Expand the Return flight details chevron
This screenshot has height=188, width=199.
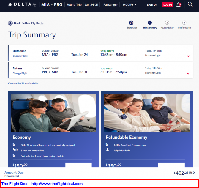pyautogui.click(x=188, y=73)
